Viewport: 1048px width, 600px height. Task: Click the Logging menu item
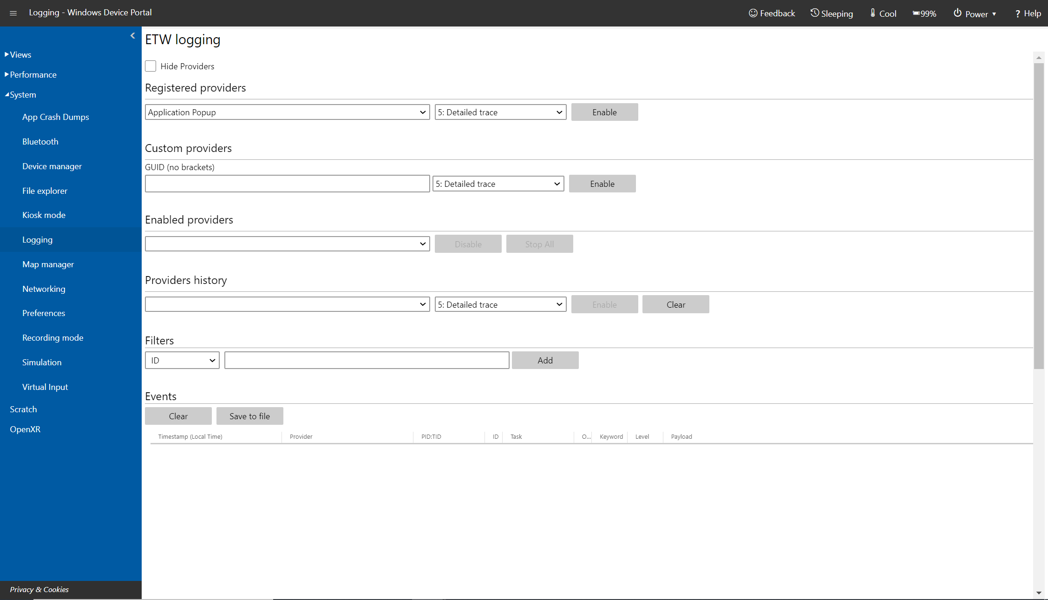[x=38, y=240]
